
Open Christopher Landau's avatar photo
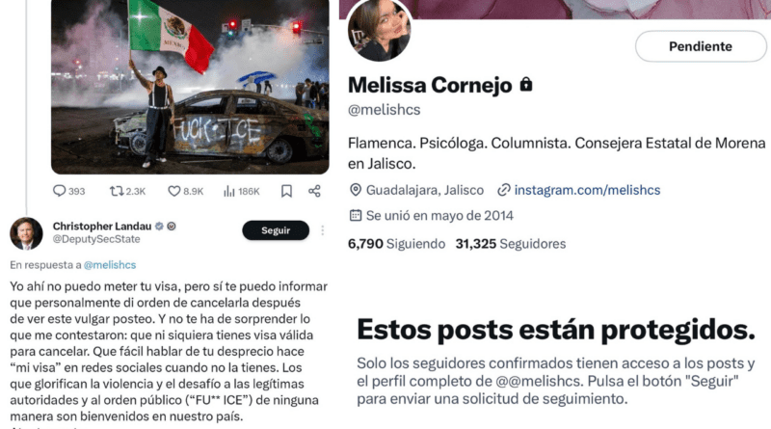click(x=26, y=233)
